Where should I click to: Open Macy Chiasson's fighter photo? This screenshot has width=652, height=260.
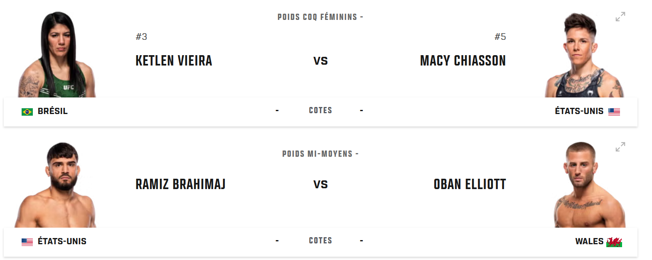click(584, 55)
